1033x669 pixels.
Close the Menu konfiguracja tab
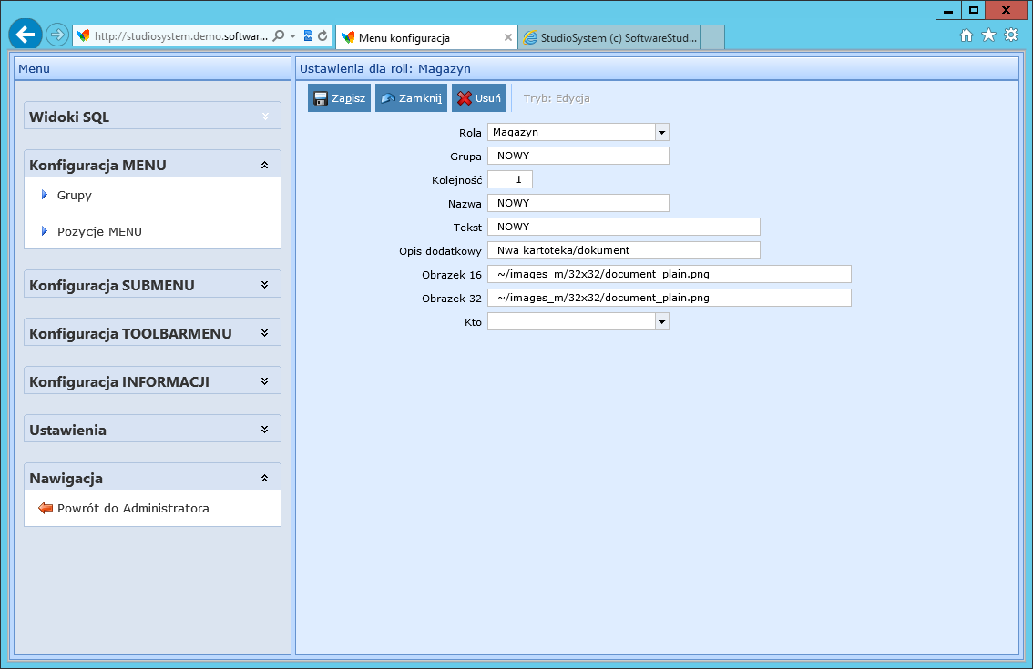508,37
